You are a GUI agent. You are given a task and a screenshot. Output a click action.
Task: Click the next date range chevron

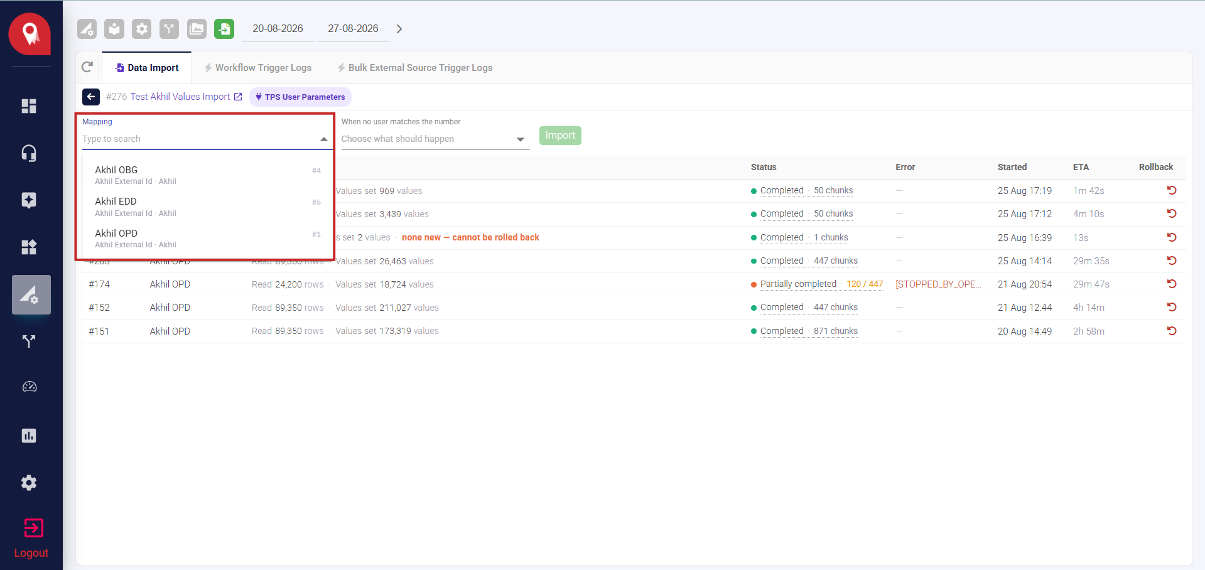[399, 29]
